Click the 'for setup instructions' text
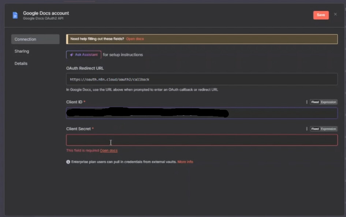346x217 pixels. (123, 55)
